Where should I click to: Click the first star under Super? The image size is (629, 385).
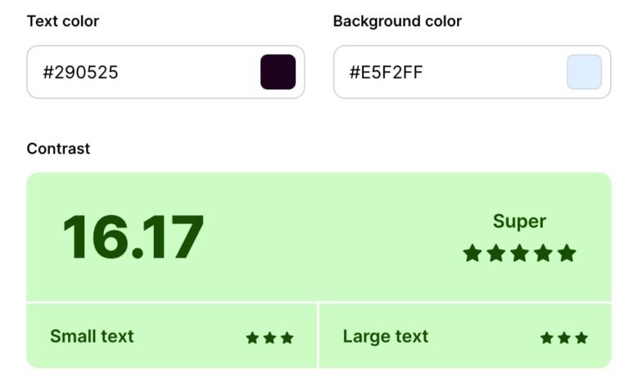pyautogui.click(x=472, y=253)
